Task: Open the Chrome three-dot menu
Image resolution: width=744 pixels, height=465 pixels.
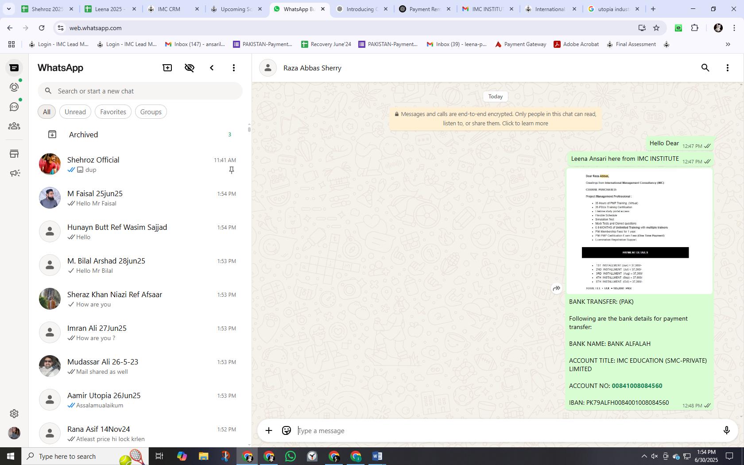Action: click(x=734, y=28)
